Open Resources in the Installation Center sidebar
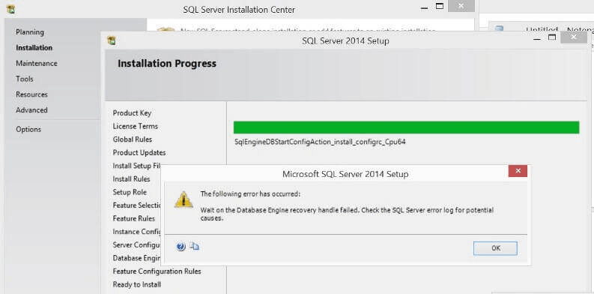Screen dimensions: 594x294 [x=31, y=94]
